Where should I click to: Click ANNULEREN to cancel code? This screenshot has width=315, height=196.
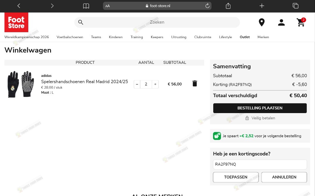point(284,177)
